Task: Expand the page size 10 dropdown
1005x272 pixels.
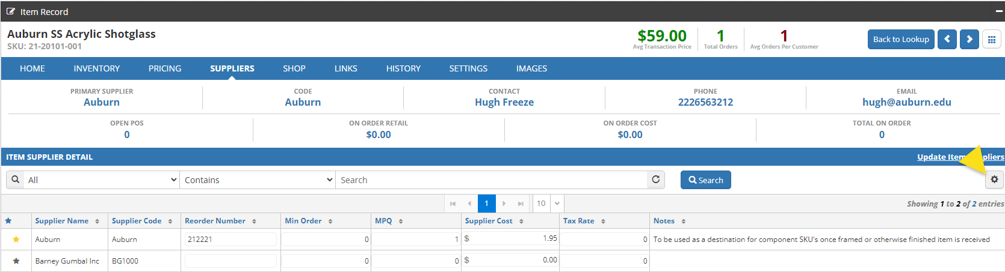Action: 557,204
